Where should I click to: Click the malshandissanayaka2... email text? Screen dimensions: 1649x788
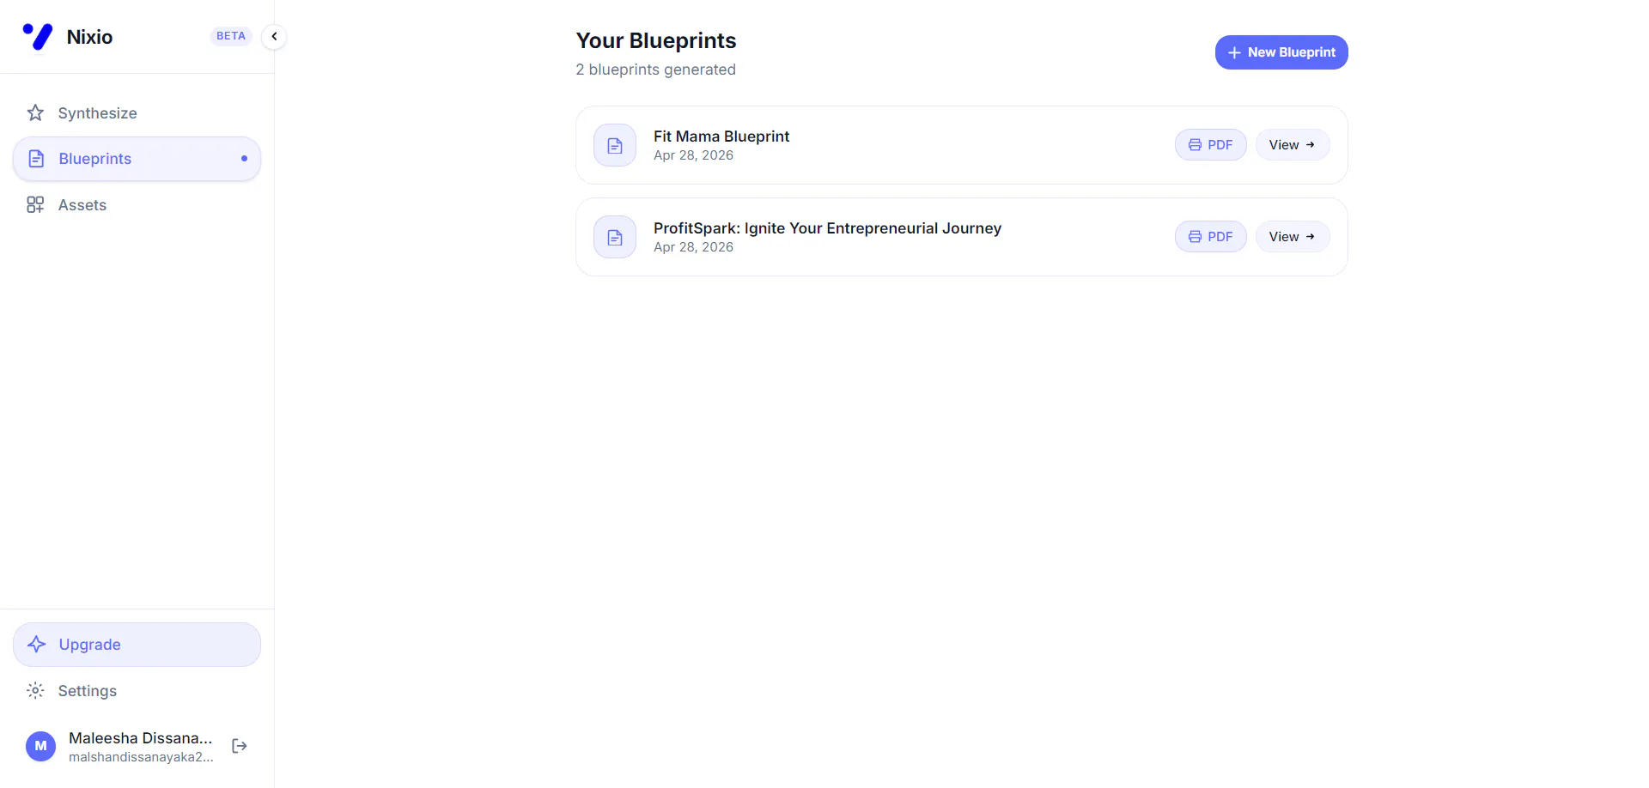(141, 757)
